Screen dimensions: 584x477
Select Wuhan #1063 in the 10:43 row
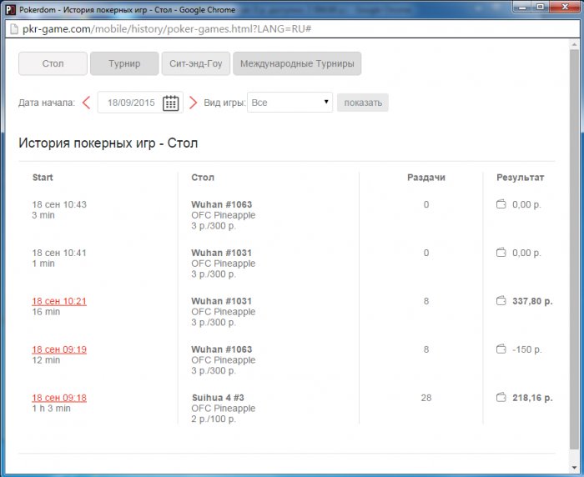(222, 204)
